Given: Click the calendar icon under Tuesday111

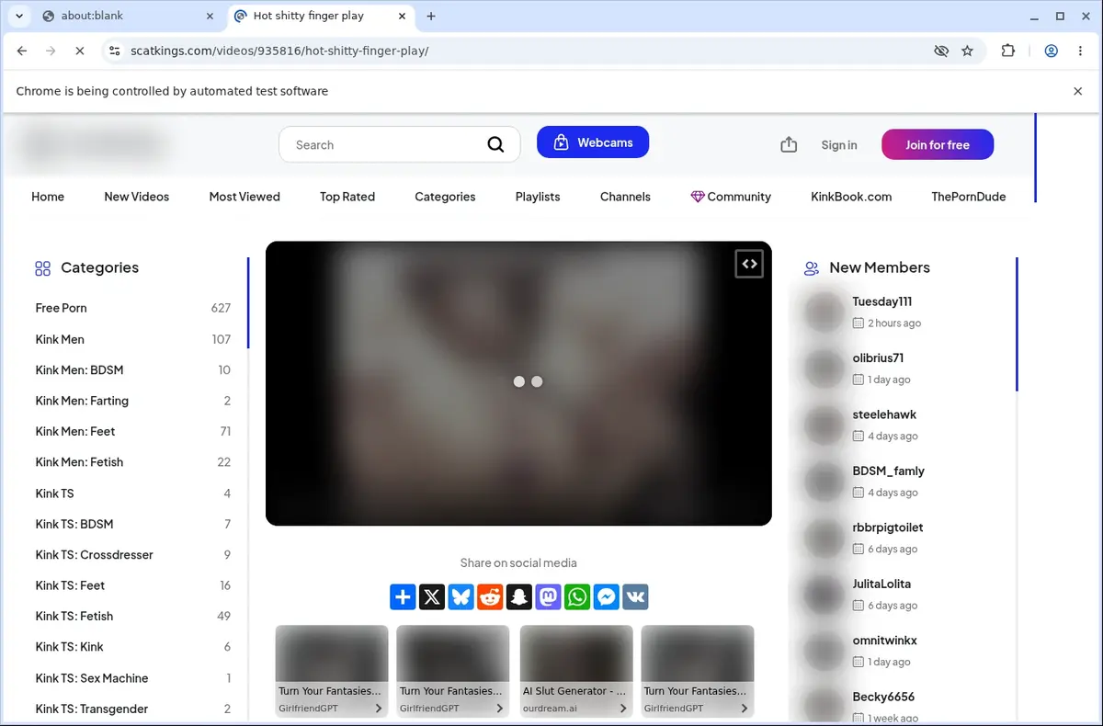Looking at the screenshot, I should point(859,323).
